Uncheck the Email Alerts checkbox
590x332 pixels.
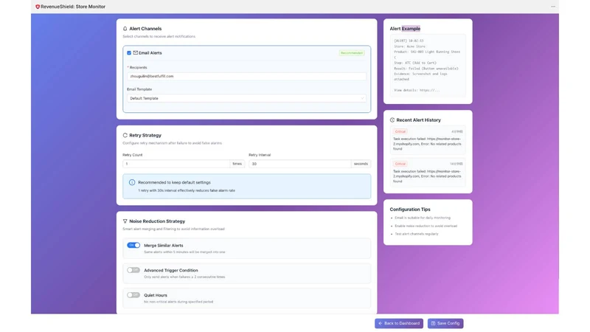[129, 53]
